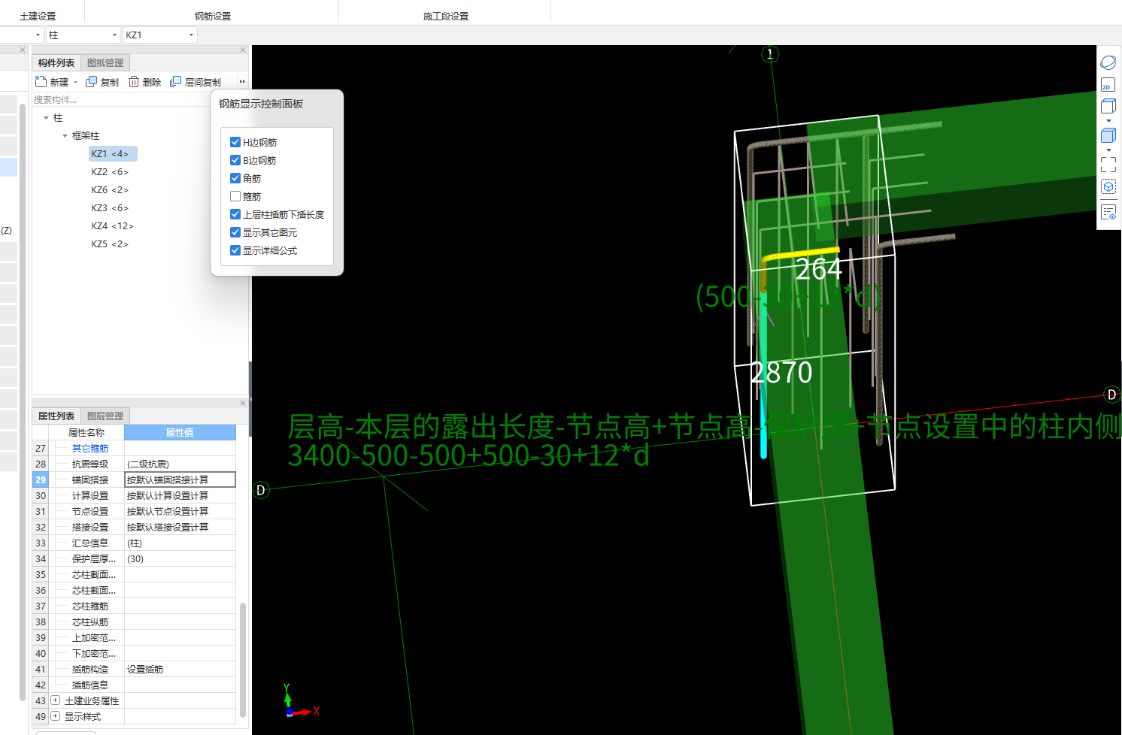Click the property list vertical scrollbar
The image size is (1122, 735).
tap(243, 659)
